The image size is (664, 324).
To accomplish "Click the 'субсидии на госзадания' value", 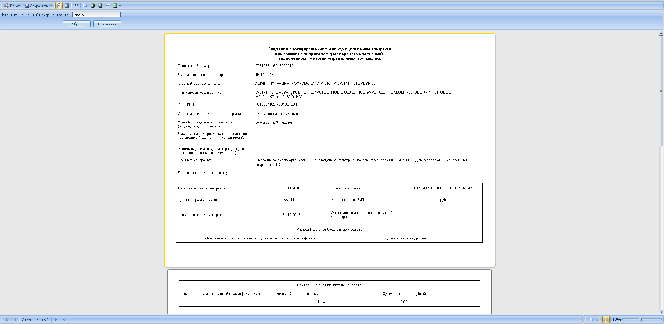I will pyautogui.click(x=276, y=113).
